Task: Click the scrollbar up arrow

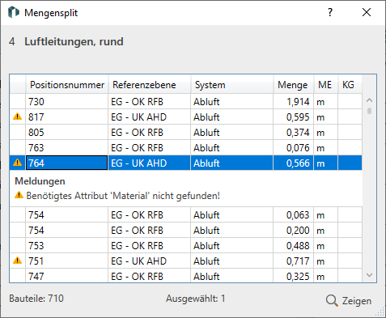Action: [x=369, y=100]
